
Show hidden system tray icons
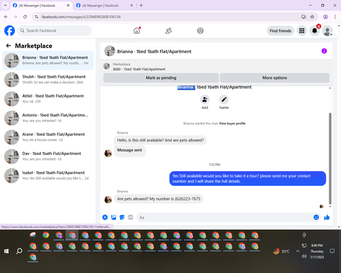[297, 251]
